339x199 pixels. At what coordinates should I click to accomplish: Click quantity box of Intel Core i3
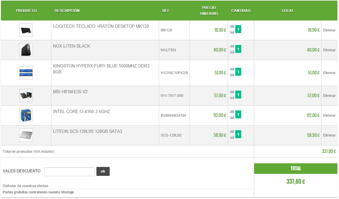pyautogui.click(x=238, y=114)
